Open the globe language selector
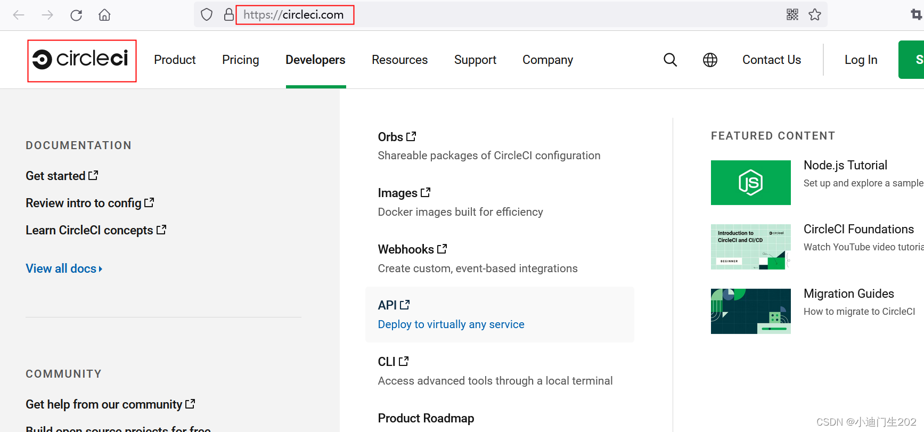This screenshot has height=432, width=924. pos(710,60)
